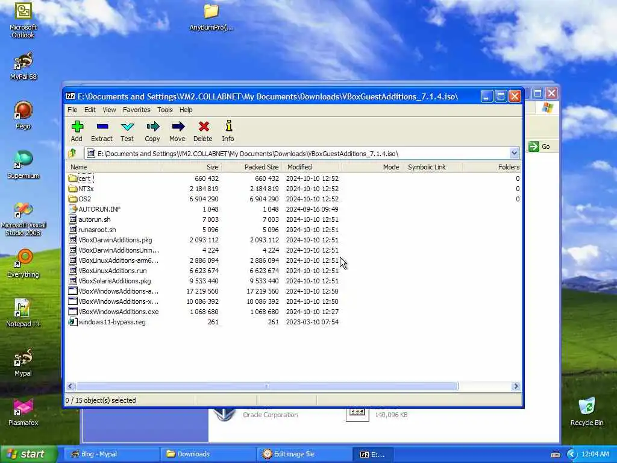The image size is (617, 463).
Task: Switch to Edit image file taskbar item
Action: coord(304,454)
